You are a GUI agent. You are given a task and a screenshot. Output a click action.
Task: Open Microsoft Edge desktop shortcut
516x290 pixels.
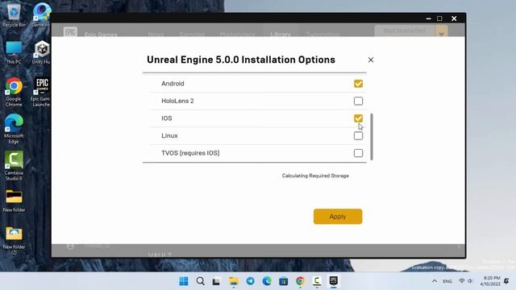pyautogui.click(x=14, y=129)
